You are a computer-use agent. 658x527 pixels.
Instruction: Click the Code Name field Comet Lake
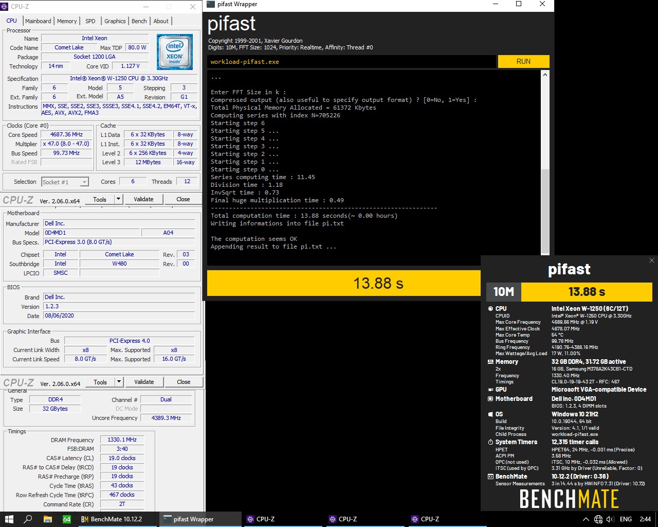[69, 47]
